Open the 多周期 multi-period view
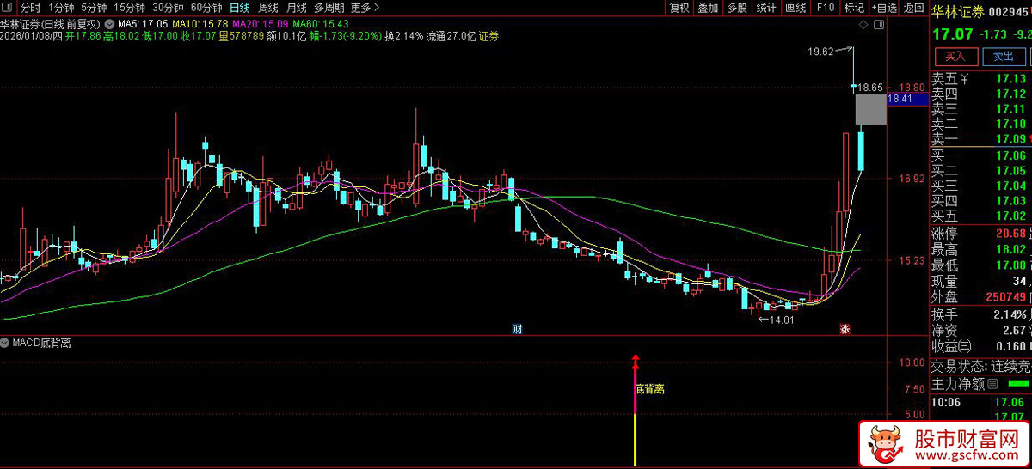This screenshot has width=1032, height=469. (329, 8)
